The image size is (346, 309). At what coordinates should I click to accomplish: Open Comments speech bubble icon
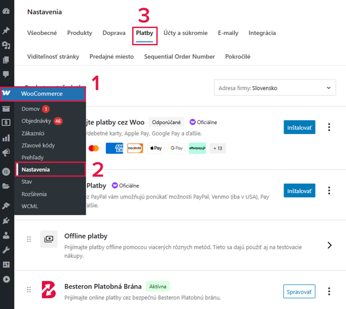tap(6, 74)
